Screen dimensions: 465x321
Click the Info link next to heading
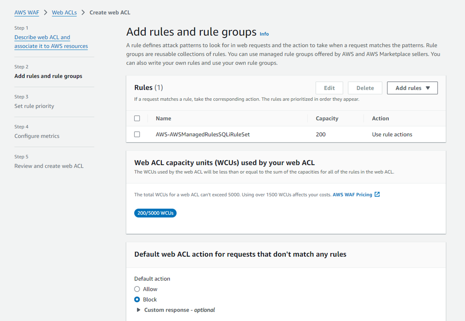pyautogui.click(x=264, y=34)
